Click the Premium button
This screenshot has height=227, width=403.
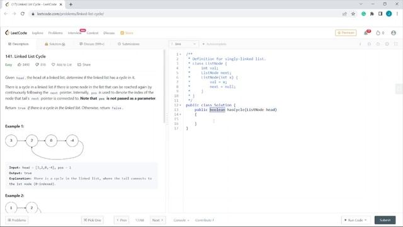point(346,33)
